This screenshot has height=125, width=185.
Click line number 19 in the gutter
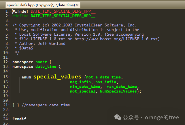[x=7, y=96]
